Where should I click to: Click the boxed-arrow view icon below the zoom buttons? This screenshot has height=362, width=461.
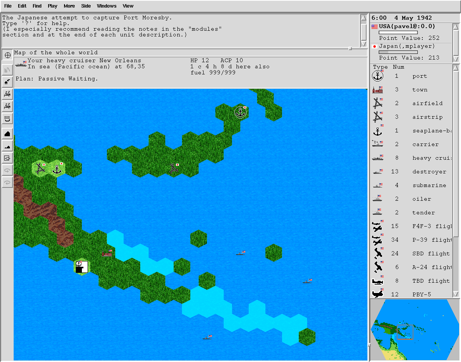[x=8, y=158]
